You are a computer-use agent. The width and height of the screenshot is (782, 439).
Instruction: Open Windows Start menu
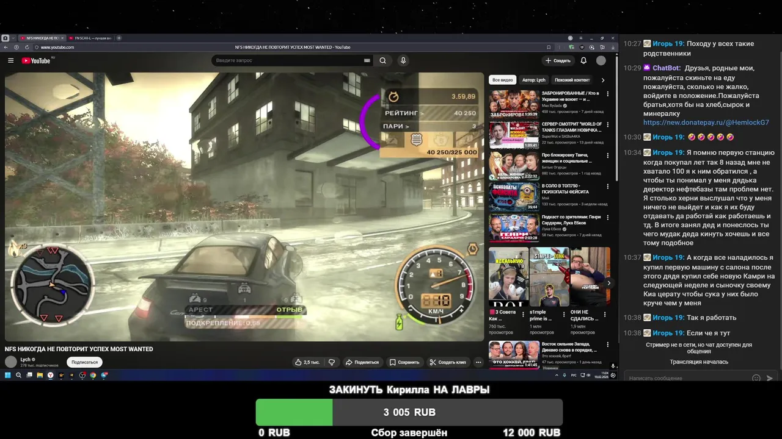[8, 375]
